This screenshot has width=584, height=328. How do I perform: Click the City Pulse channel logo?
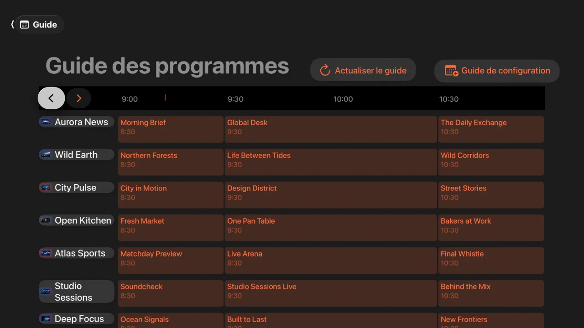tap(46, 187)
